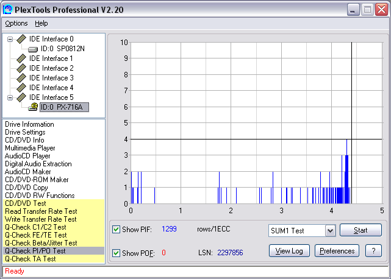
Task: Open Multimedia Player function
Action: 30,148
